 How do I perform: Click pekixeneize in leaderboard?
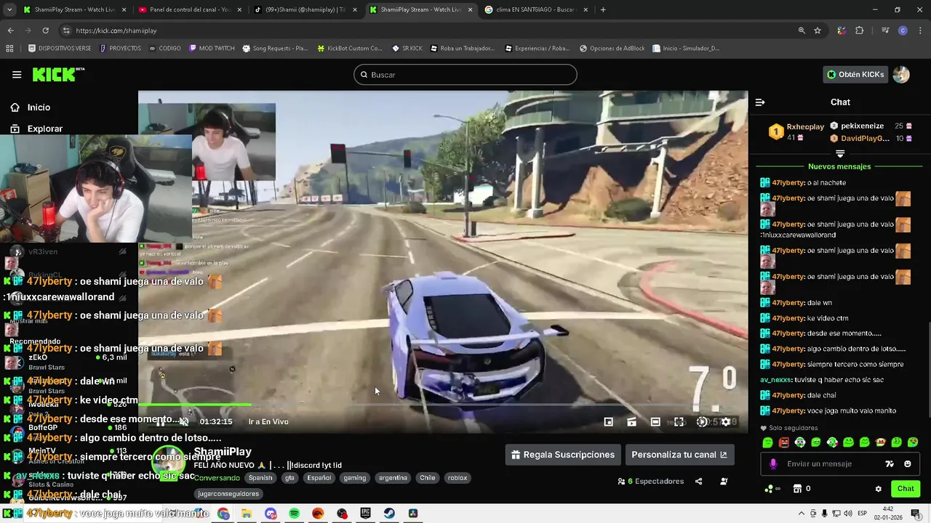pyautogui.click(x=863, y=126)
